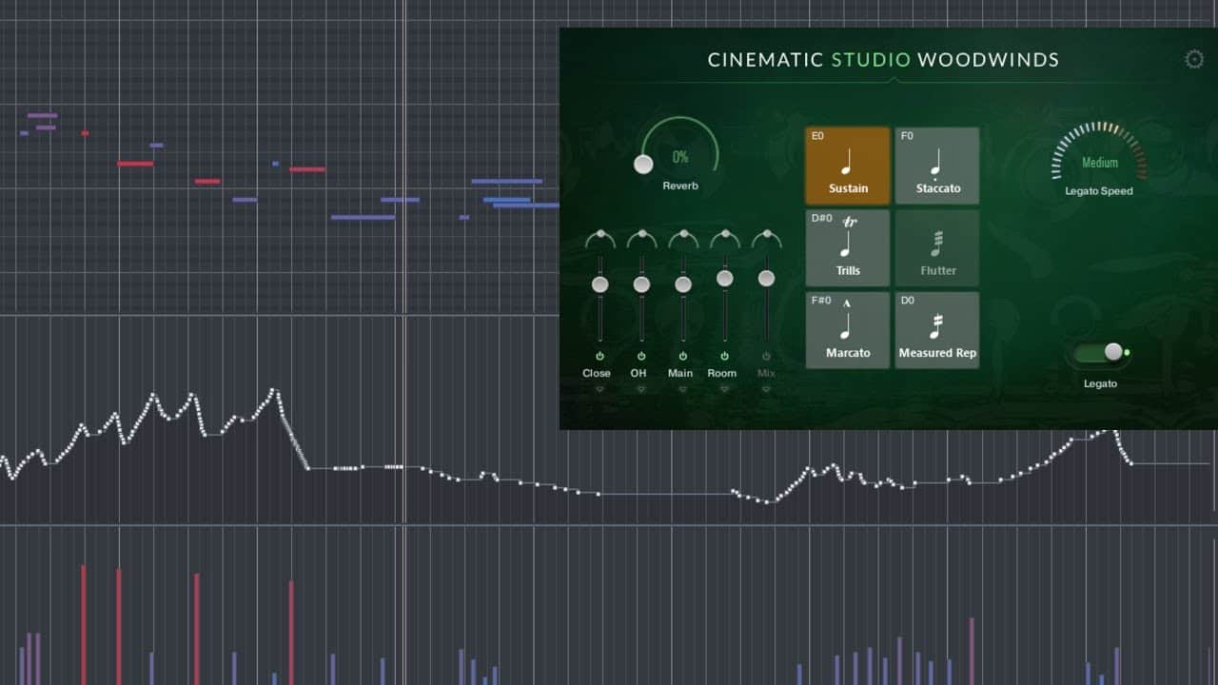Click the peak point of the automation curve
The height and width of the screenshot is (685, 1218).
click(x=274, y=389)
